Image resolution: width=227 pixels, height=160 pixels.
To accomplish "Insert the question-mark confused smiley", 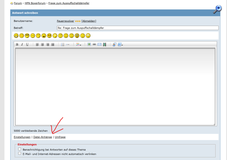I will 61,36.
